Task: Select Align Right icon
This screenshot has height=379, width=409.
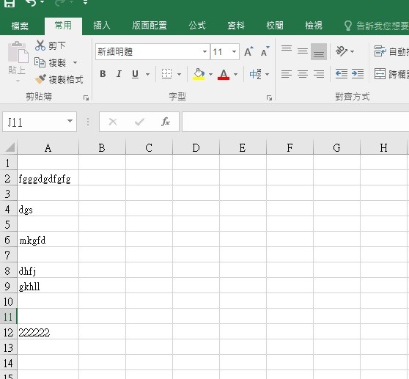Action: pos(319,74)
